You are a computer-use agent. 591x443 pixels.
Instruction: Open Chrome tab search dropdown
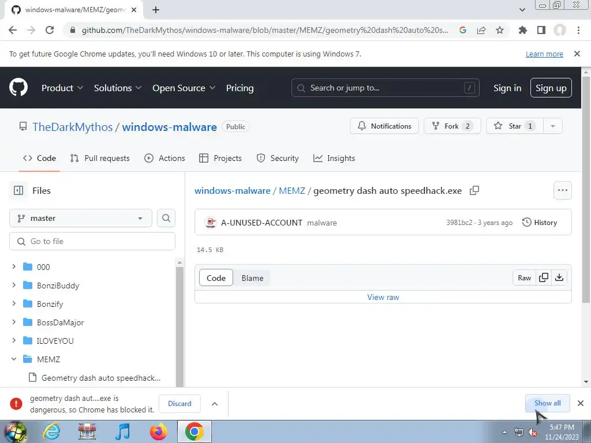click(x=522, y=10)
